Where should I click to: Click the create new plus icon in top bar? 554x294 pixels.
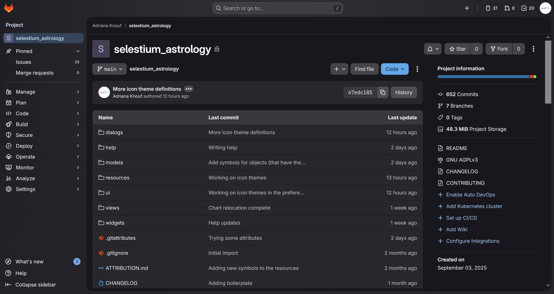467,8
